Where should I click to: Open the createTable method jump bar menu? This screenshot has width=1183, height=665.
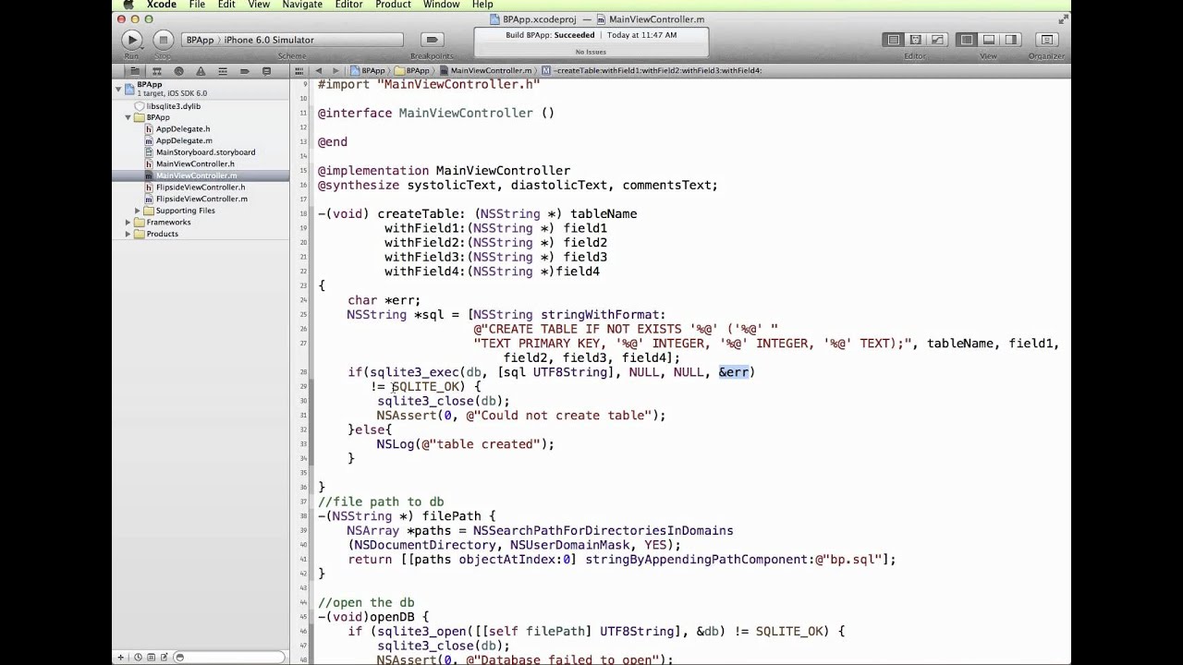pos(652,71)
